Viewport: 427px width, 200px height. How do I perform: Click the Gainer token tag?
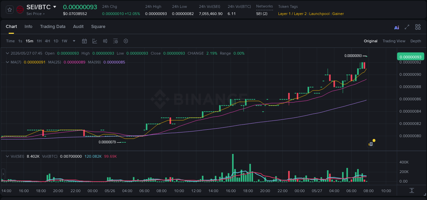point(338,14)
